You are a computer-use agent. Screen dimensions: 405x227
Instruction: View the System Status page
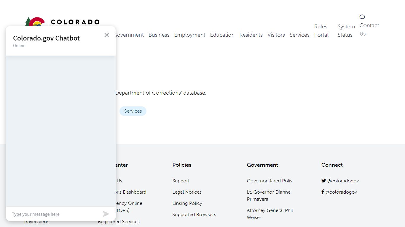(346, 31)
